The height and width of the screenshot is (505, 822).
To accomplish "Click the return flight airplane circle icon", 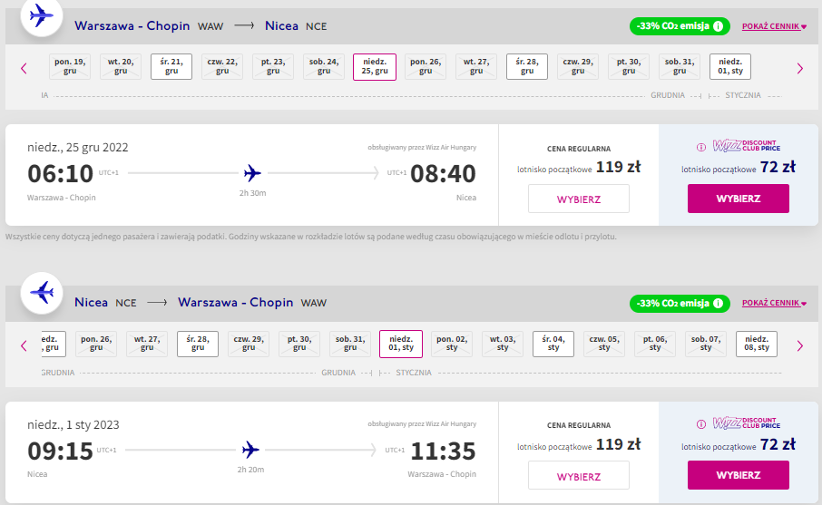I will click(42, 293).
